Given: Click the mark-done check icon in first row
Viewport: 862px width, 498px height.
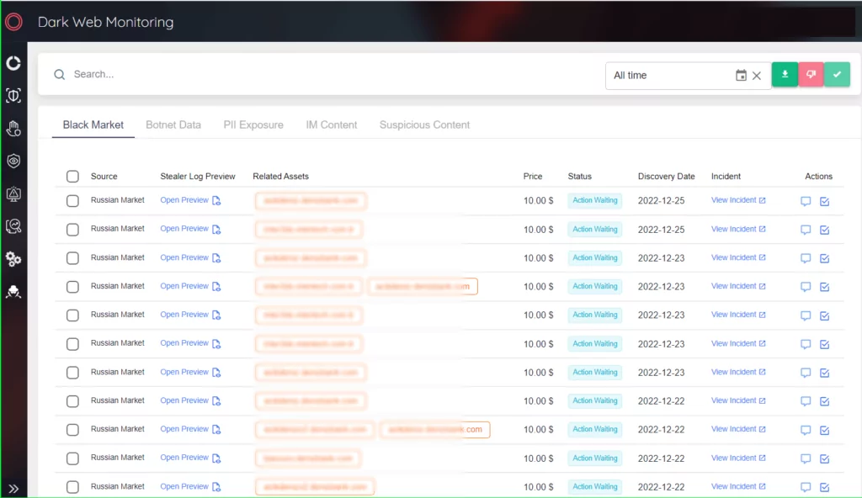Looking at the screenshot, I should click(825, 201).
